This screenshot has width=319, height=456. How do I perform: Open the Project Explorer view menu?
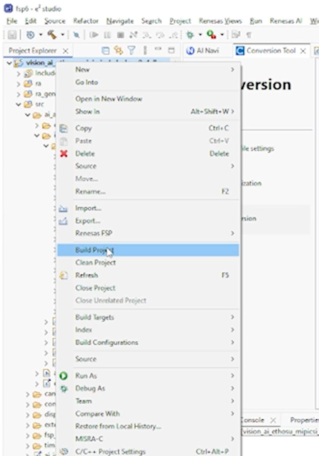point(145,51)
